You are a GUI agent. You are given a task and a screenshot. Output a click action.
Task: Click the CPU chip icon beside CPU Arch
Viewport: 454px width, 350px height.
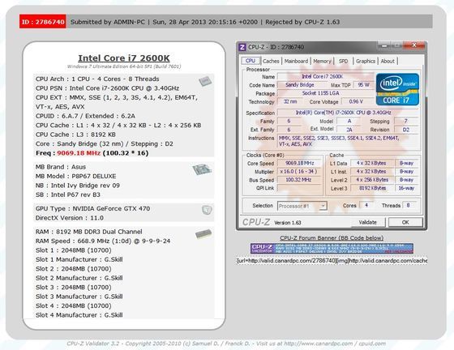(x=205, y=81)
